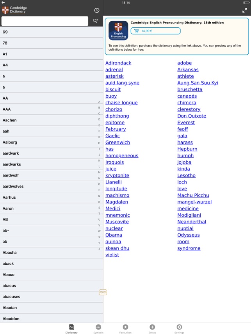This screenshot has width=251, height=335.
Task: Jump to letter M in the index
Action: (99, 172)
